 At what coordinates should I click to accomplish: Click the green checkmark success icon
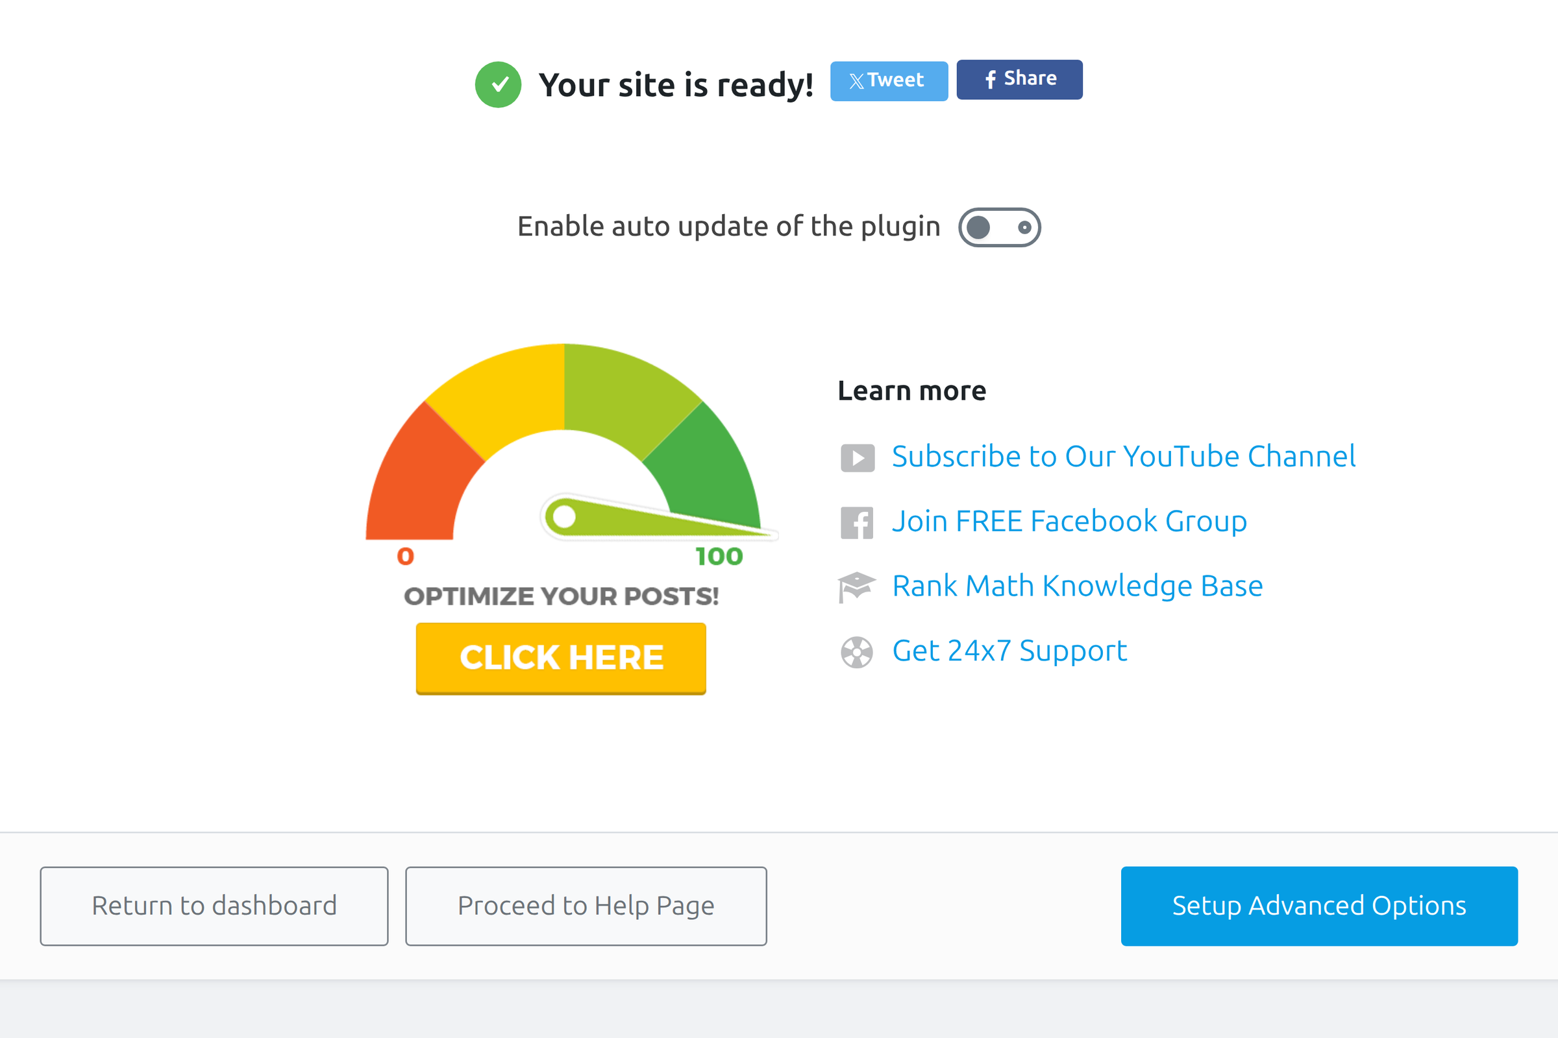tap(498, 85)
